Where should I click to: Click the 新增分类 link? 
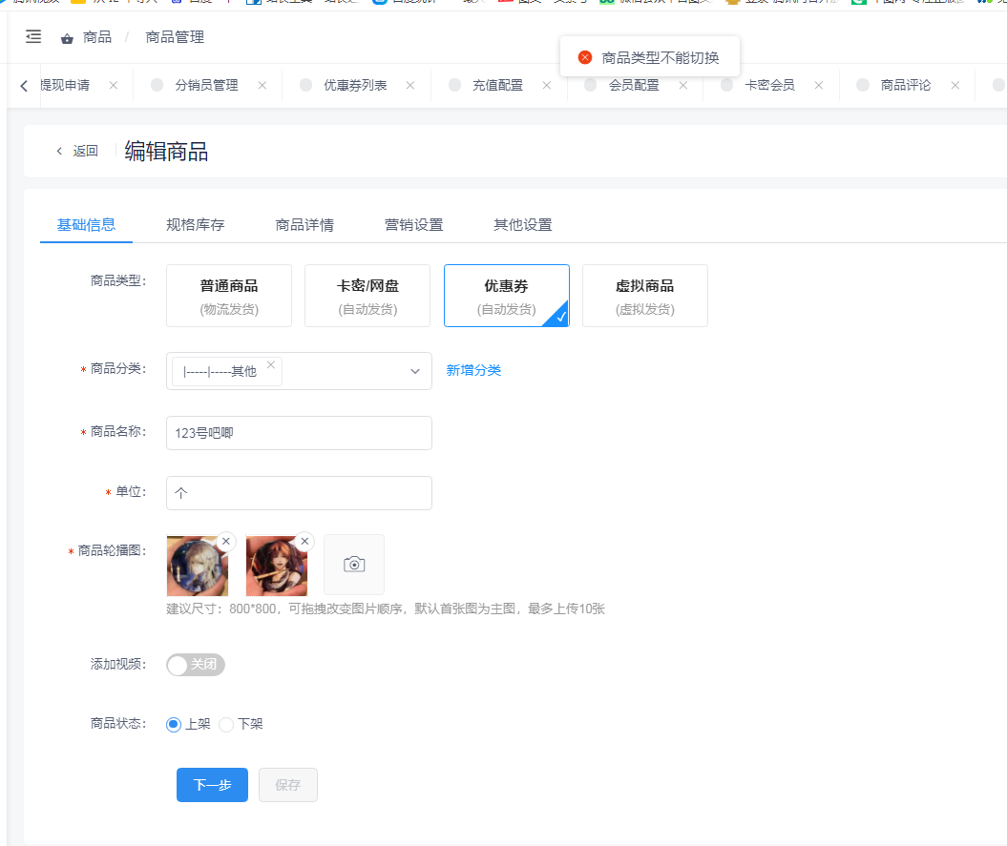[473, 370]
